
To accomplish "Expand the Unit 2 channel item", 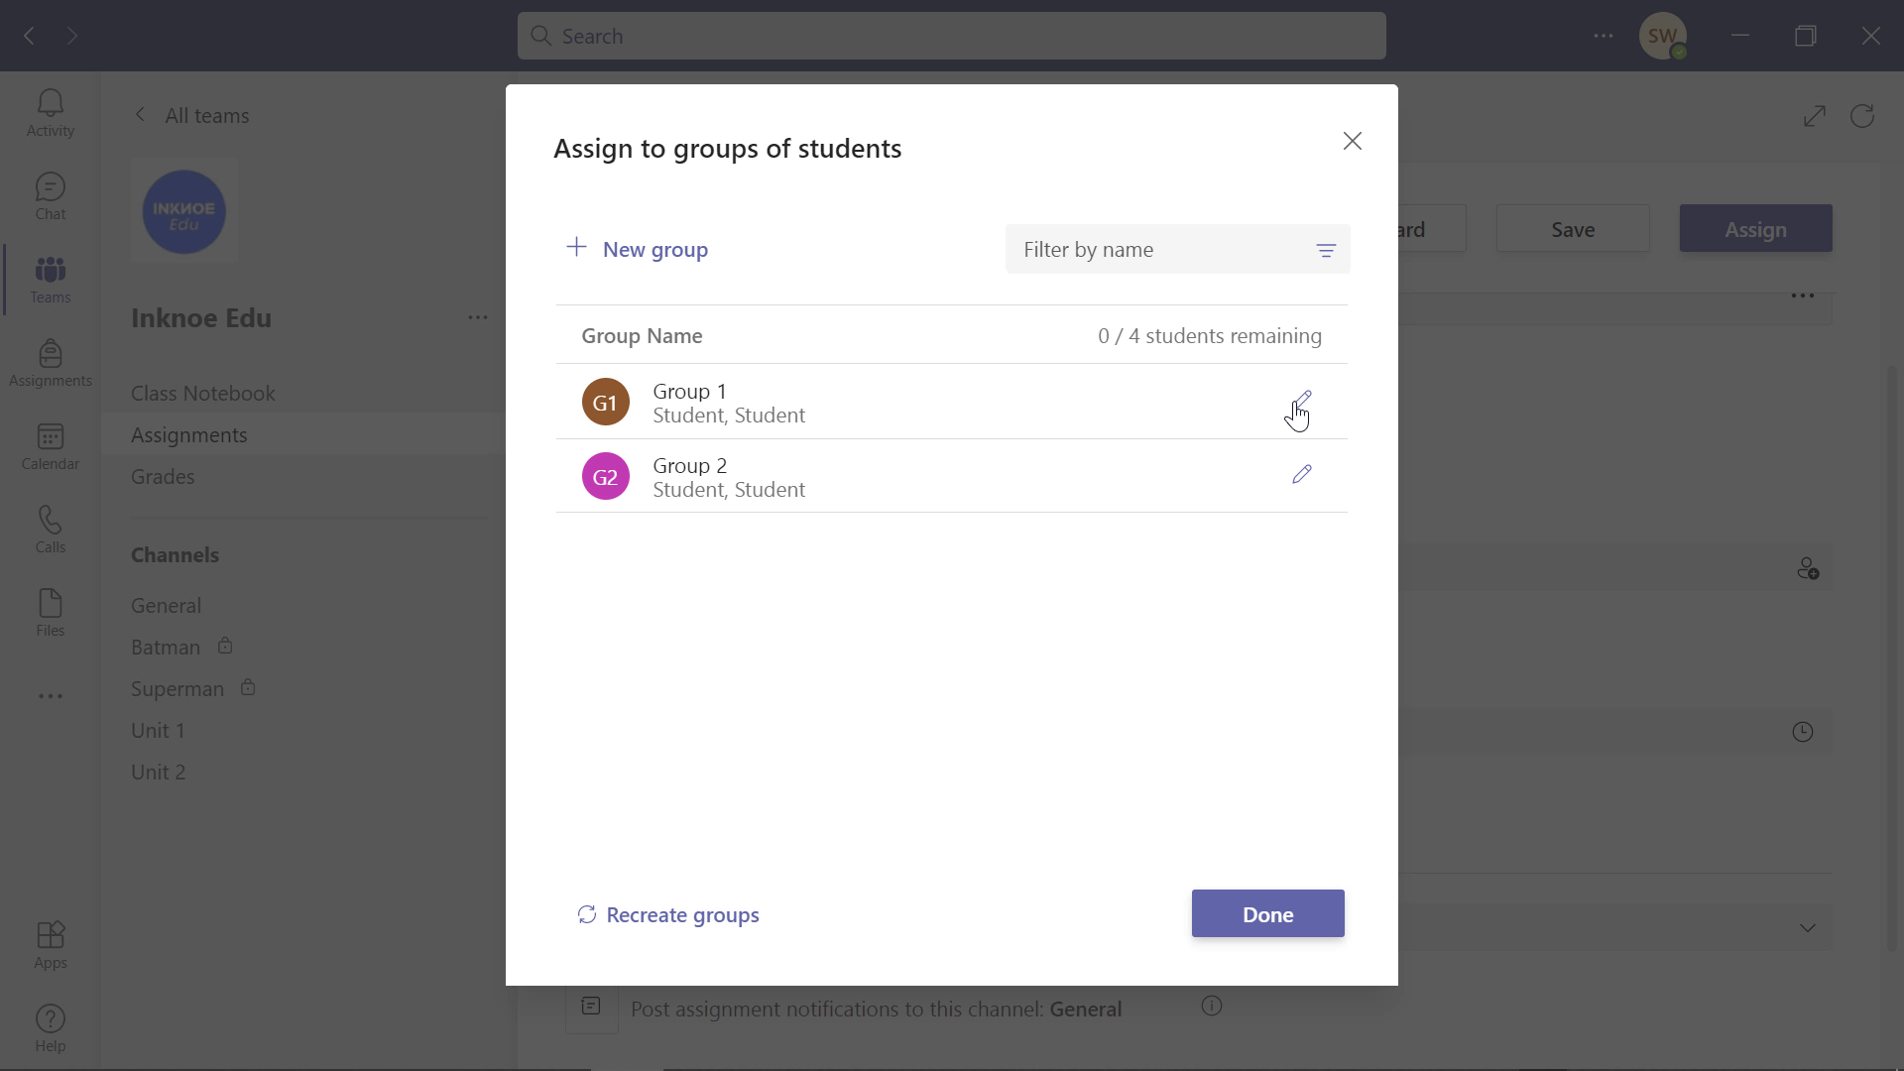I will (x=159, y=772).
